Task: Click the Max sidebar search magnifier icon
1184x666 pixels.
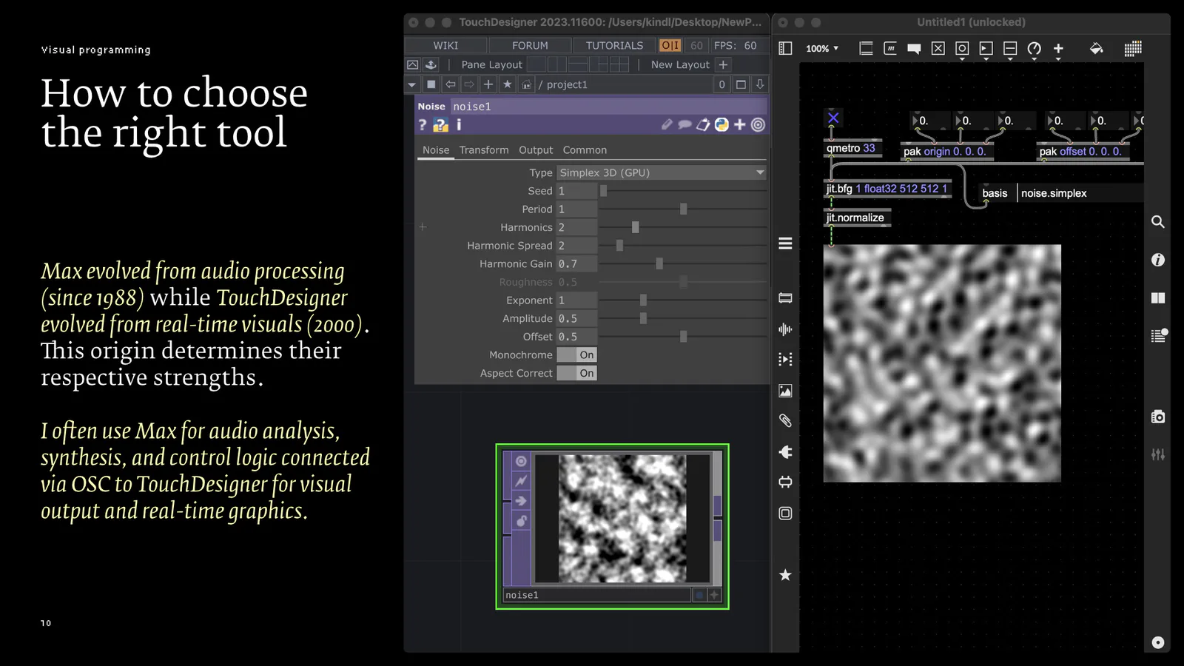Action: click(1158, 221)
